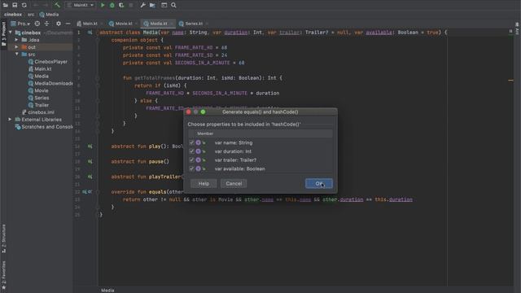Open the Project view dropdown

coord(20,24)
